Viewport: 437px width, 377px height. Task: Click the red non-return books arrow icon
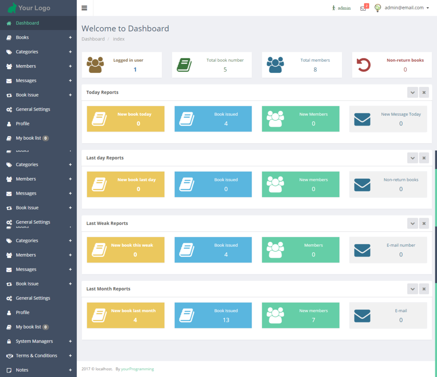(364, 65)
